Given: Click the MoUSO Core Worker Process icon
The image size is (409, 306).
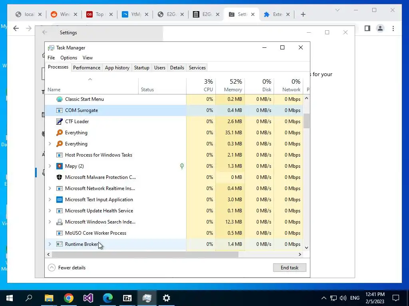Looking at the screenshot, I should (x=60, y=233).
